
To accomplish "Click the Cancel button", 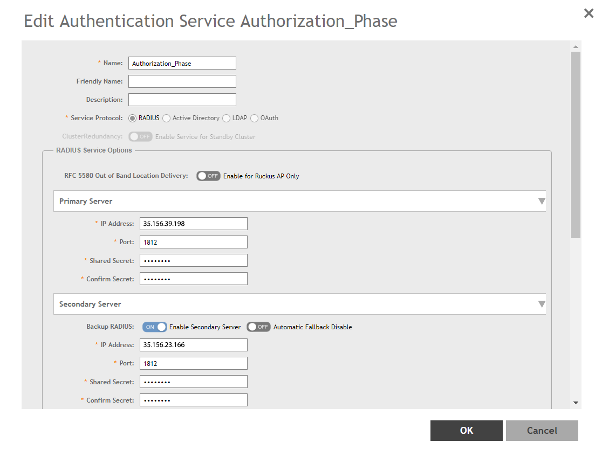I will [542, 430].
